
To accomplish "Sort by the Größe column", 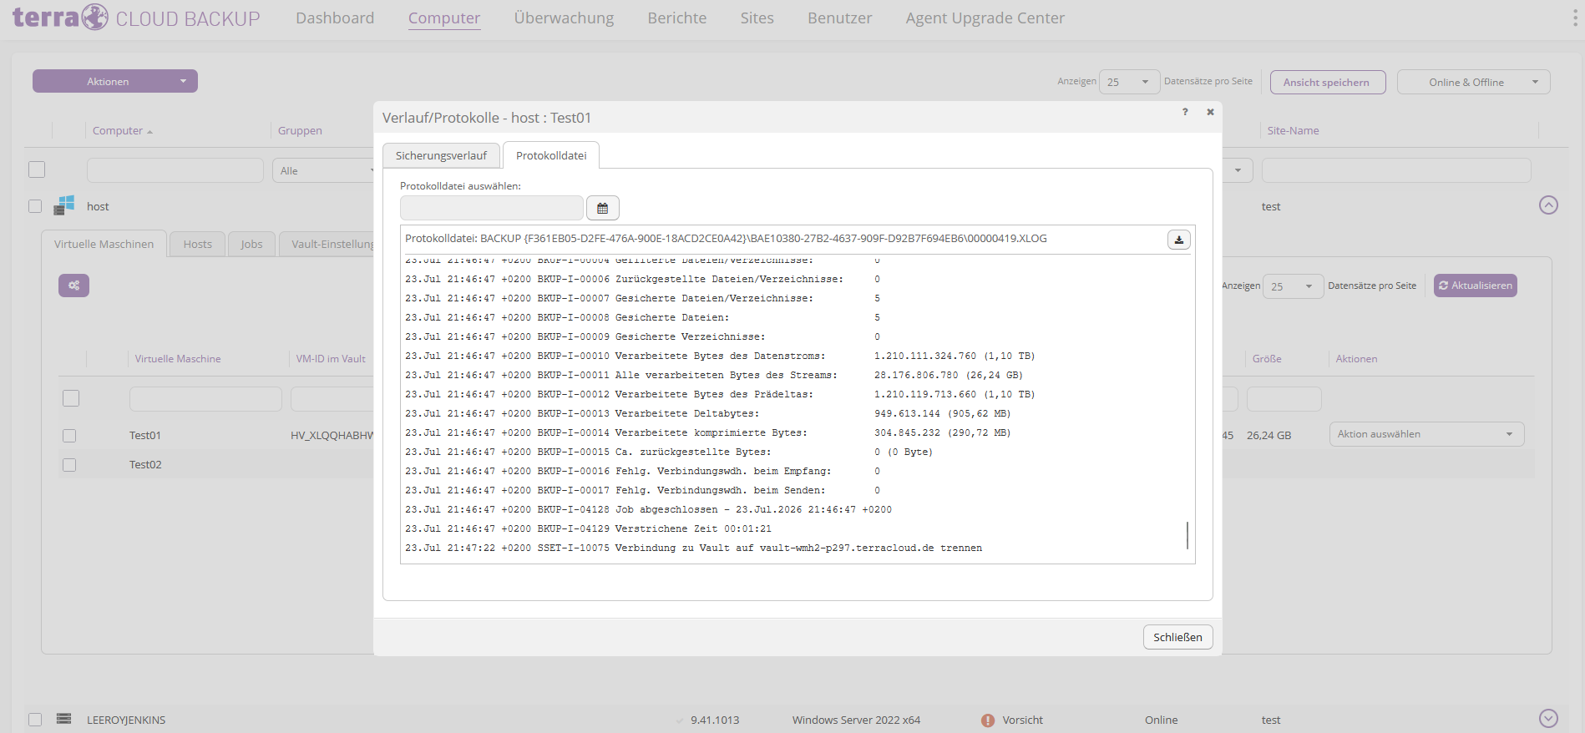I will (x=1267, y=359).
